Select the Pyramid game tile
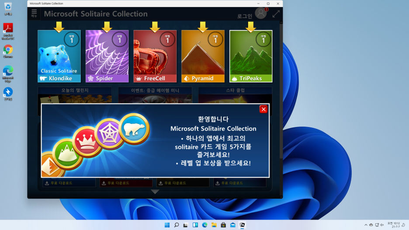Viewport: 409px width, 230px height. [203, 56]
